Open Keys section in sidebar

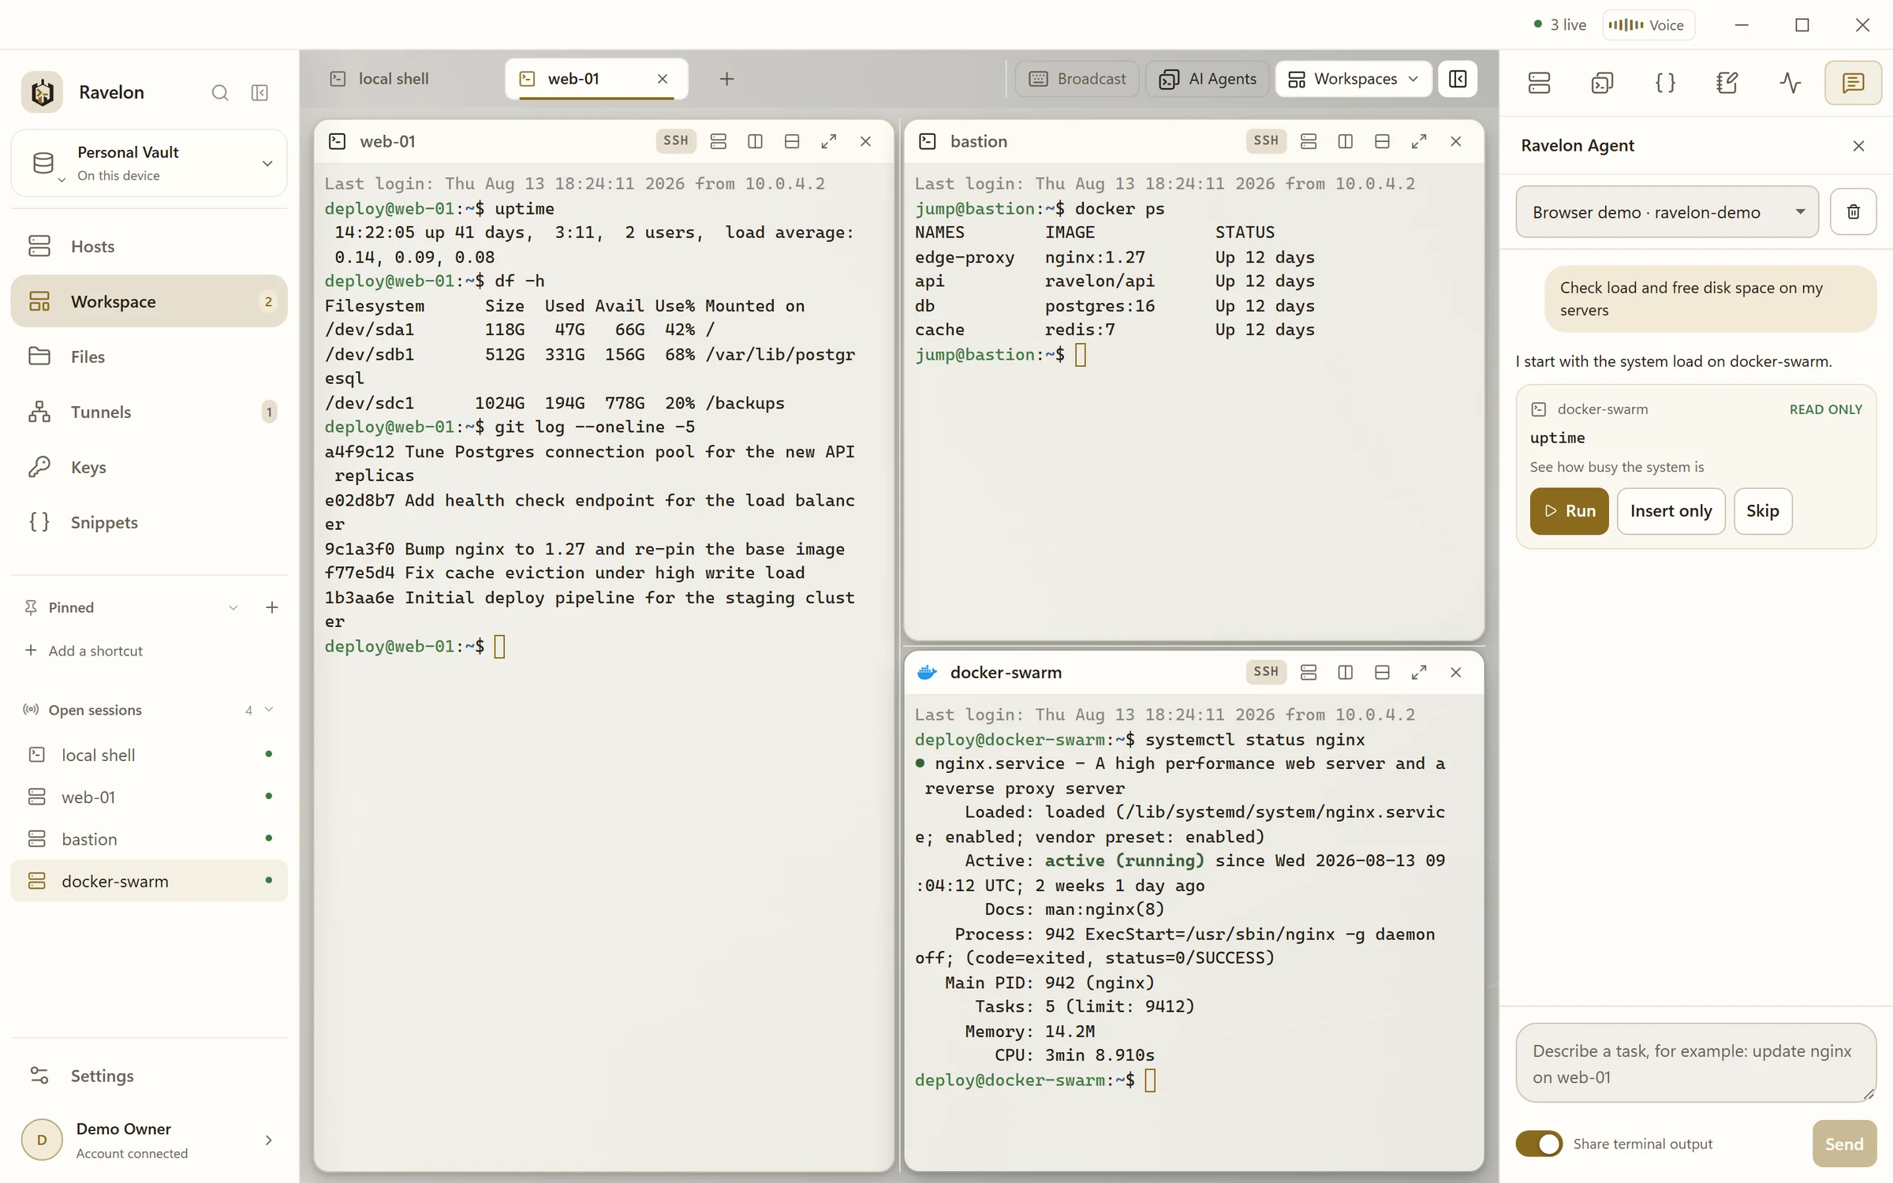[149, 467]
